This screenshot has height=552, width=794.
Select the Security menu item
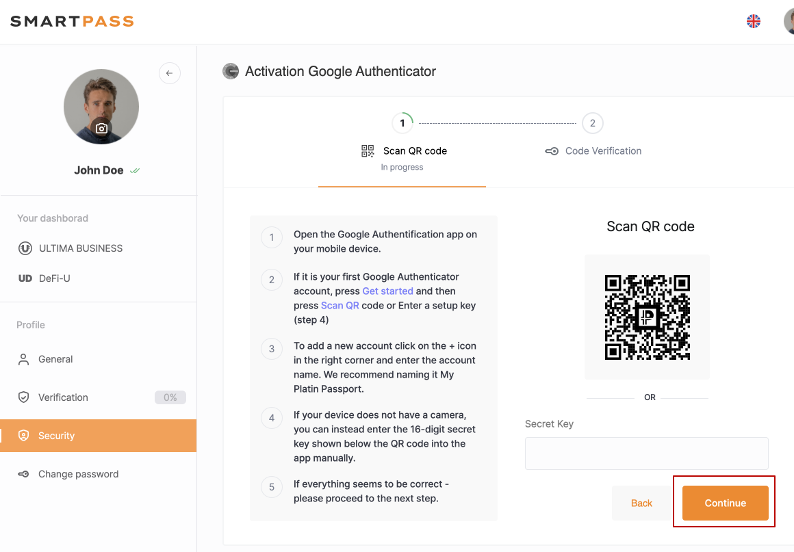click(x=56, y=436)
